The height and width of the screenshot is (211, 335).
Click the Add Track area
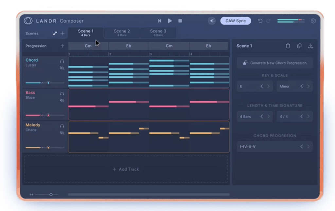click(126, 169)
